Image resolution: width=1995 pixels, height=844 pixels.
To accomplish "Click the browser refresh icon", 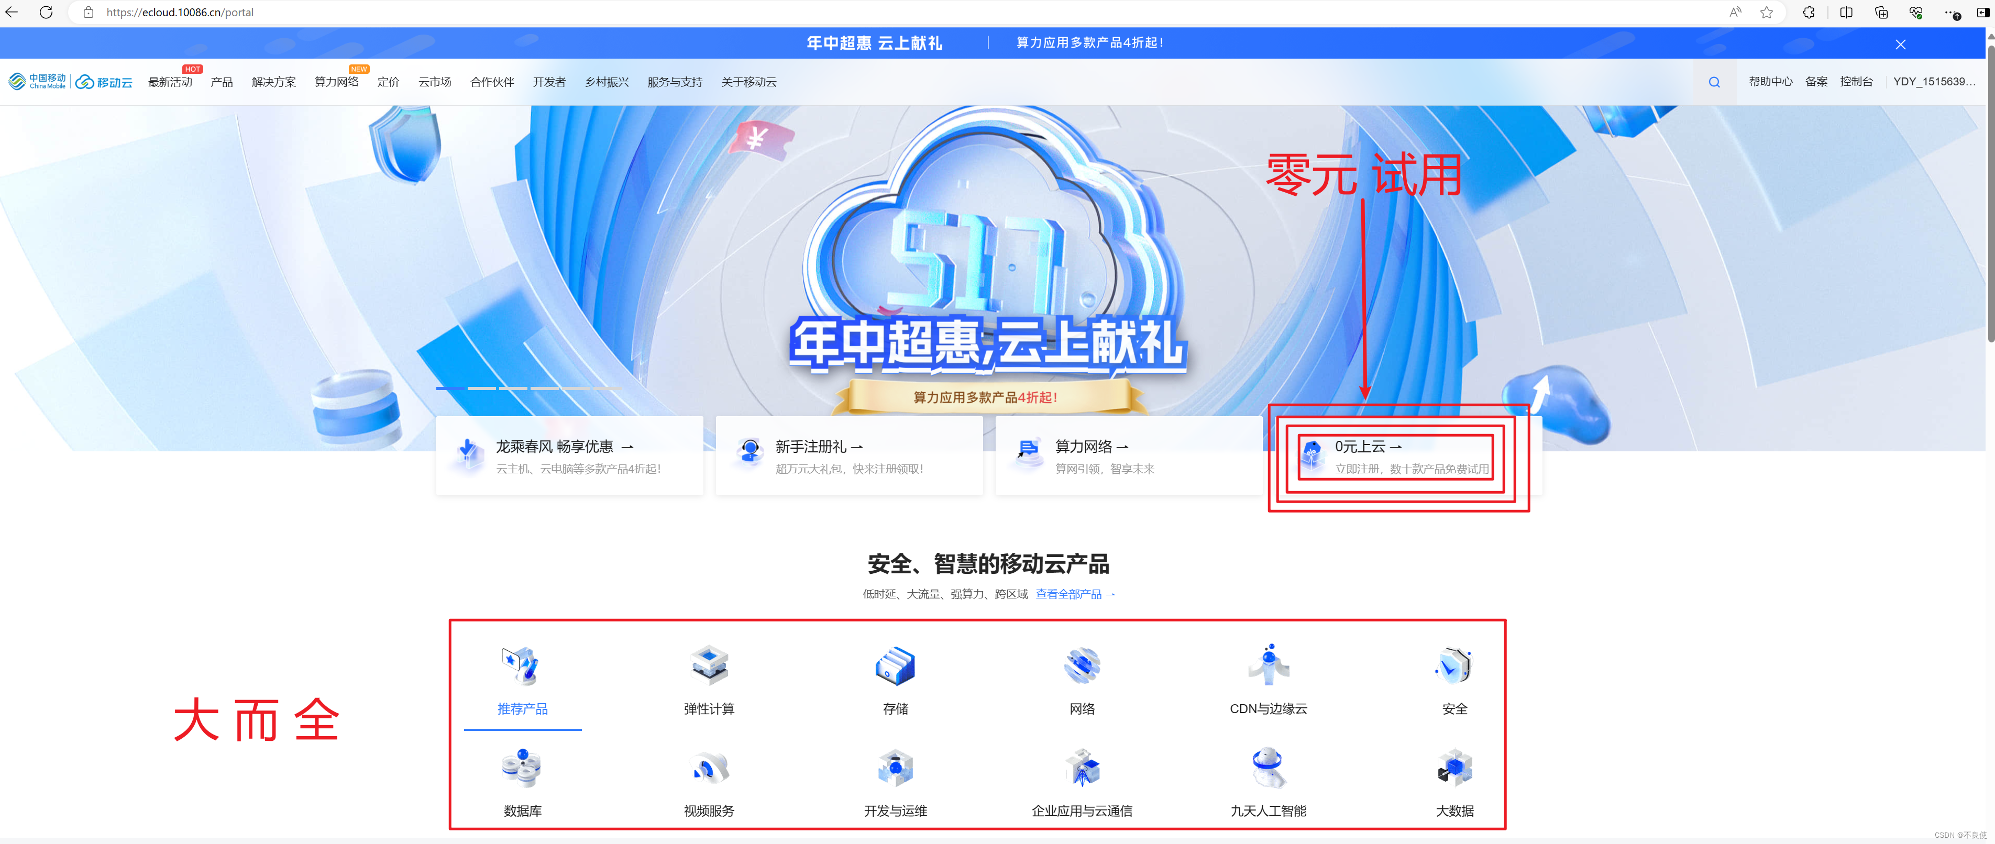I will point(47,13).
